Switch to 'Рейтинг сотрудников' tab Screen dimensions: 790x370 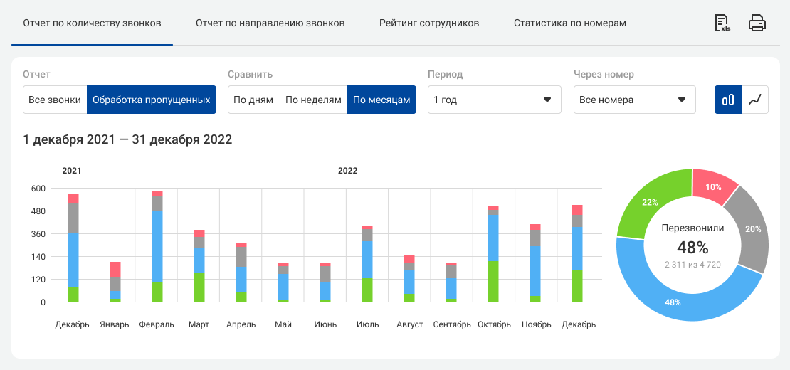[x=429, y=23]
